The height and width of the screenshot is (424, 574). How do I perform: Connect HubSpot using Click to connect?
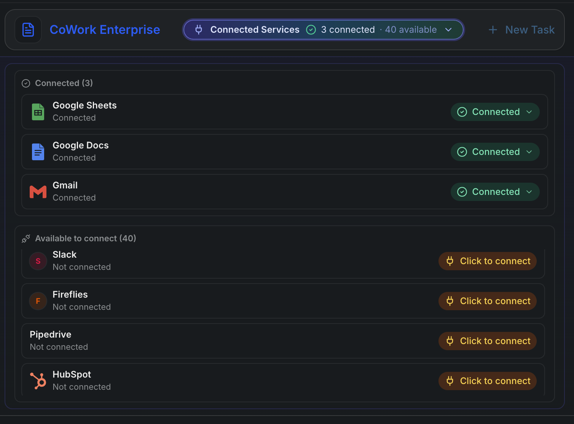pyautogui.click(x=487, y=381)
